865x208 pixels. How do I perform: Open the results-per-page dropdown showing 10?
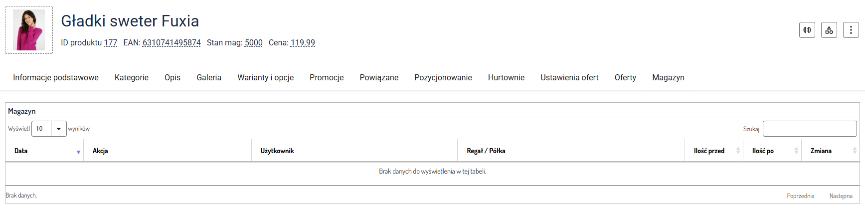click(49, 129)
